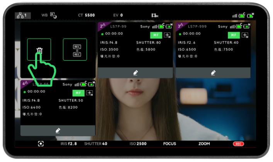The image size is (273, 162).
Task: Select ZOOM in the bottom bar
Action: (204, 144)
